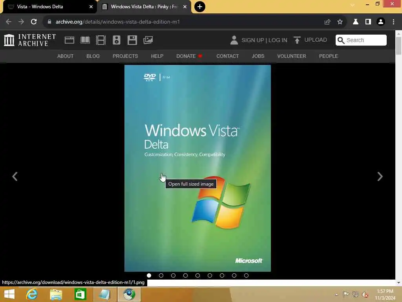402x302 pixels.
Task: Select the sixth carousel dot
Action: click(x=210, y=275)
